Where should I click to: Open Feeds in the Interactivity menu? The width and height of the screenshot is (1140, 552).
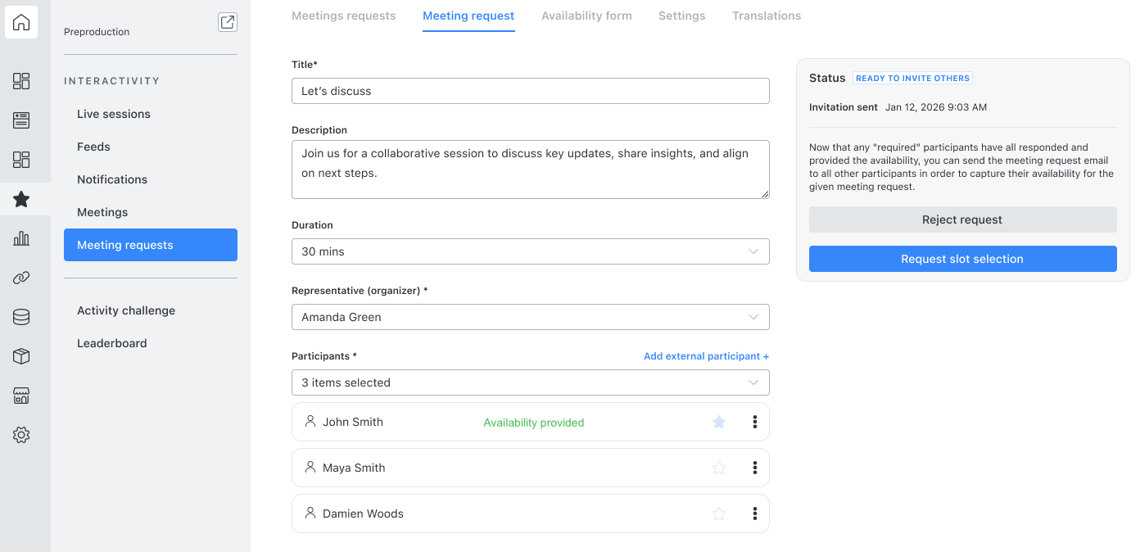[151, 147]
